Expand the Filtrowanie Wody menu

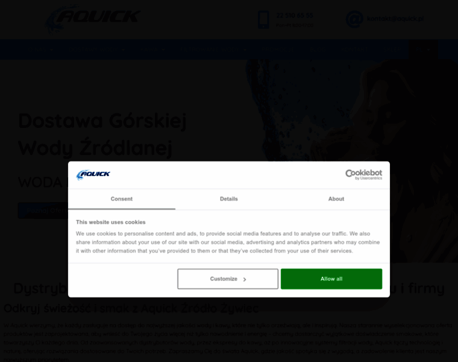tap(213, 49)
